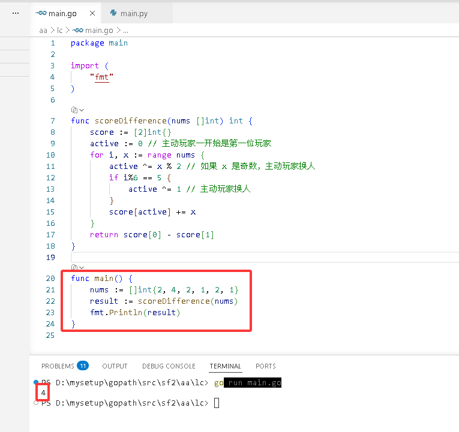Click the Python icon on main.py tab
Screen dimensions: 459x432
click(x=113, y=13)
